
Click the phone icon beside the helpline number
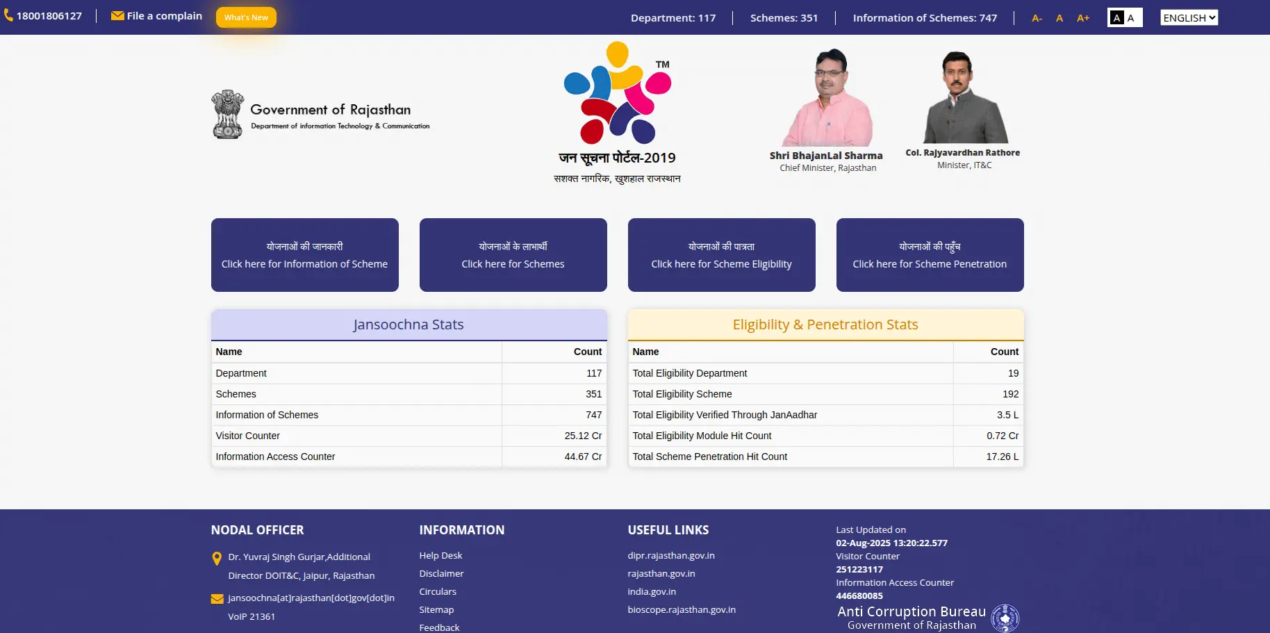tap(8, 15)
